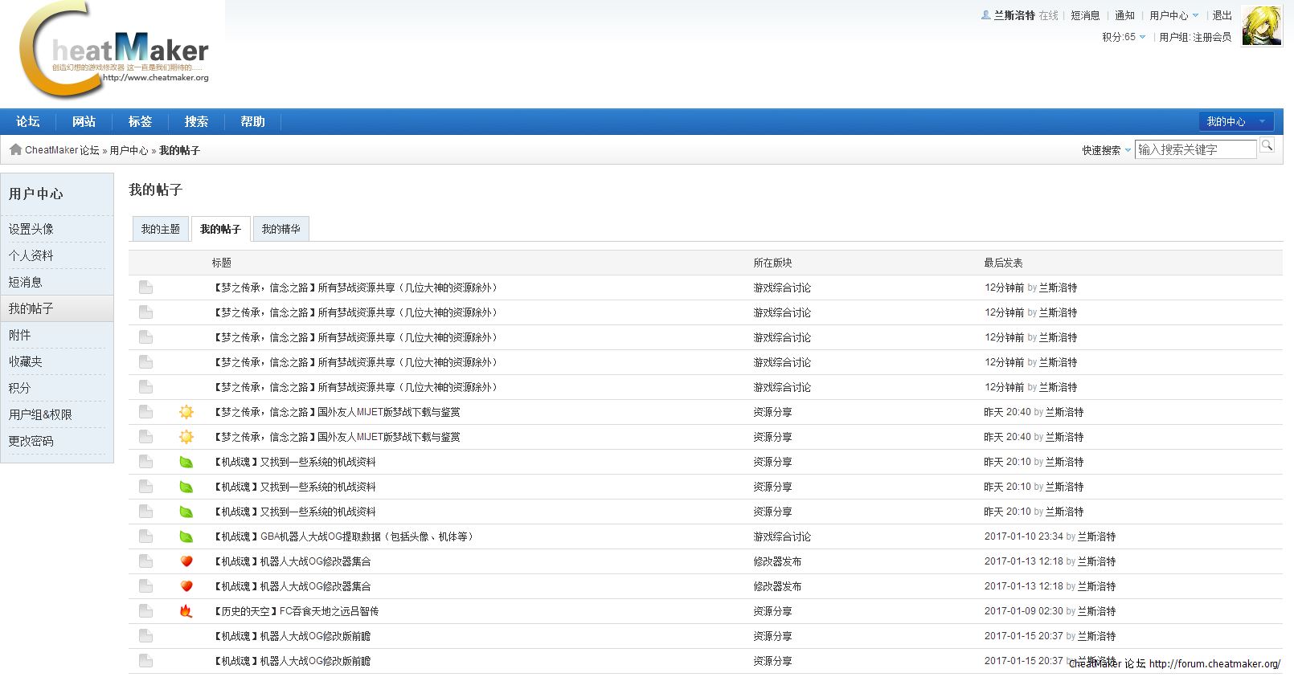The height and width of the screenshot is (677, 1294).
Task: Click the sun icon on first MIJET post
Action: point(186,412)
